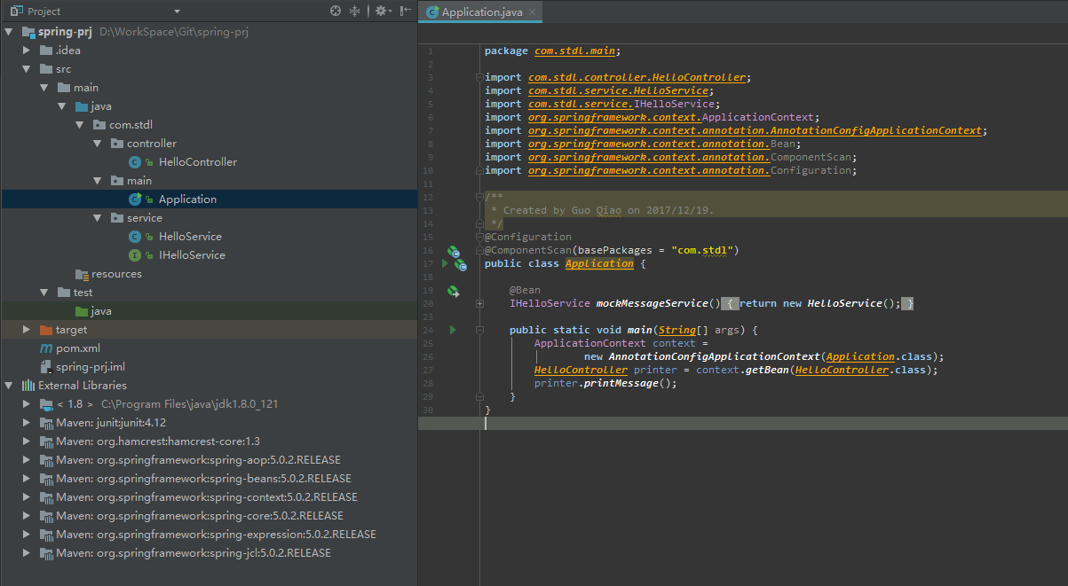Expand the target folder

point(28,330)
